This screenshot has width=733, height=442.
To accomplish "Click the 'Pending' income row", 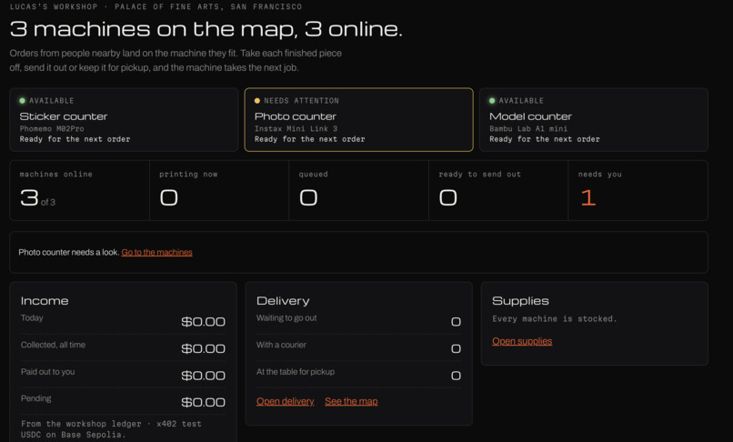I will coord(123,400).
